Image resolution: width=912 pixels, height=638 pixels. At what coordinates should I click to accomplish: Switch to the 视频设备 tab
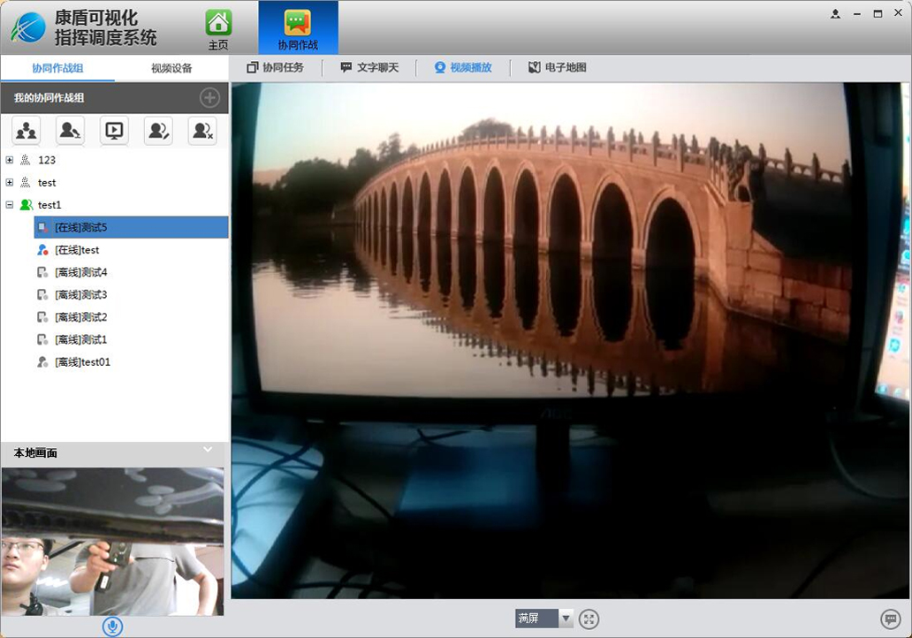(x=171, y=68)
